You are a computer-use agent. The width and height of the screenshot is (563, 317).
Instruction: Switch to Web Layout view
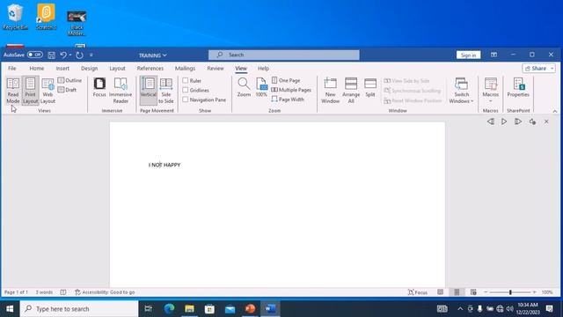pyautogui.click(x=48, y=91)
